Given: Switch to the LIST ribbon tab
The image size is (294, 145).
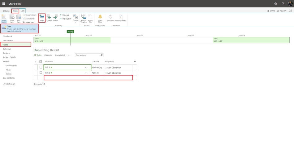Looking at the screenshot, I should click(22, 11).
